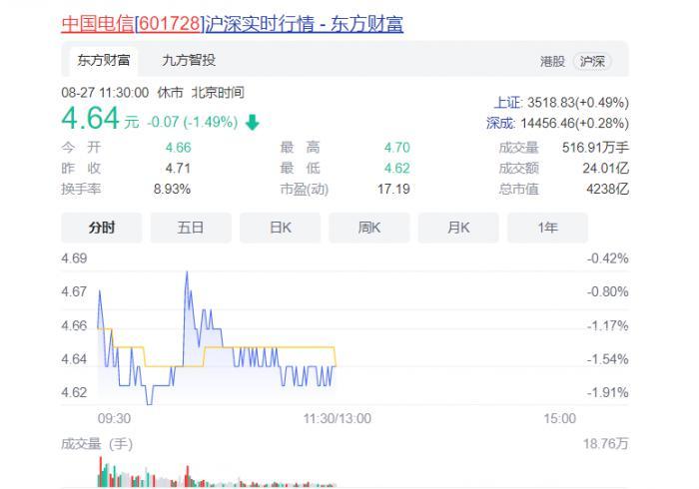Click the intraday price line chart
Screen dimensions: 699x489
[x=217, y=338]
